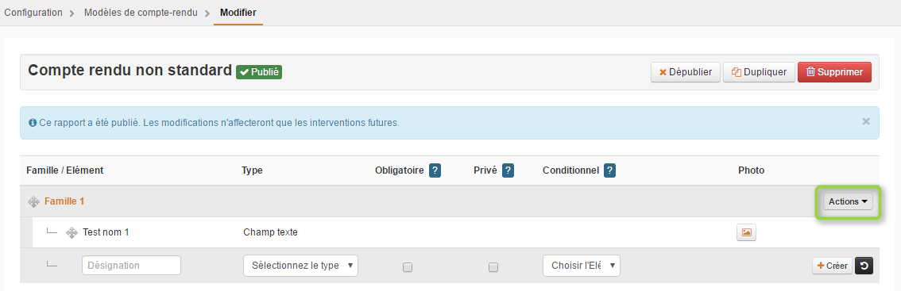Open the Choisir l'Elé dropdown
Screen dimensions: 901x291
pos(582,266)
